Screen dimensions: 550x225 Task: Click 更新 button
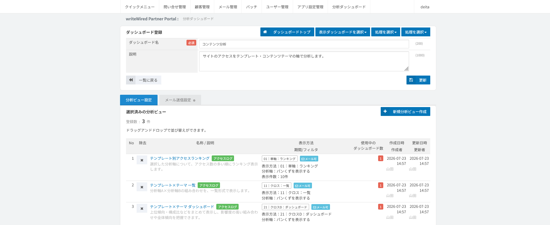(x=418, y=80)
